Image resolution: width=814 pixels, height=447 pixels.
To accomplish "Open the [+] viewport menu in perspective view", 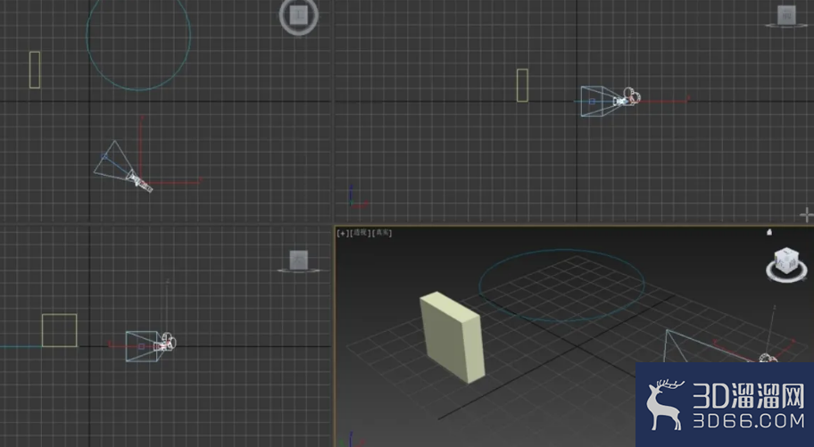I will (x=343, y=233).
